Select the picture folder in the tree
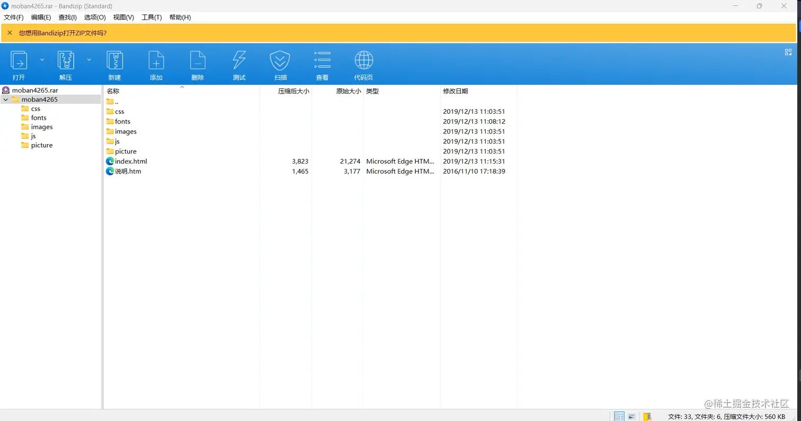The width and height of the screenshot is (801, 421). [x=42, y=145]
